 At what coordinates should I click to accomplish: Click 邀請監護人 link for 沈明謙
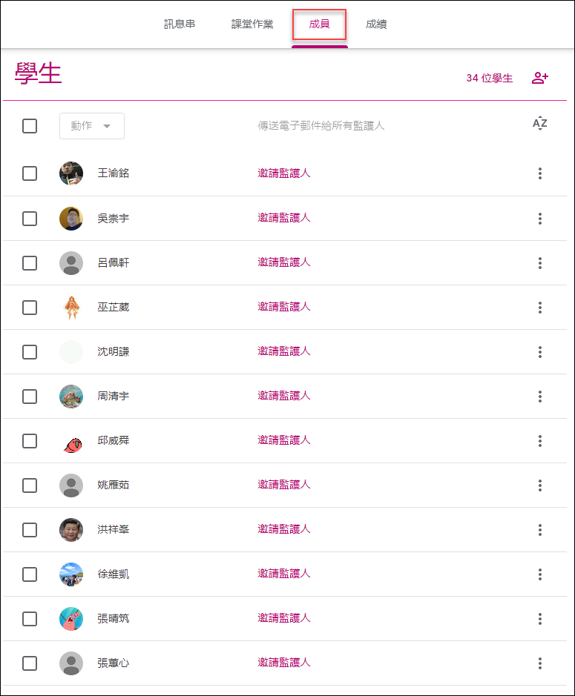pyautogui.click(x=284, y=351)
